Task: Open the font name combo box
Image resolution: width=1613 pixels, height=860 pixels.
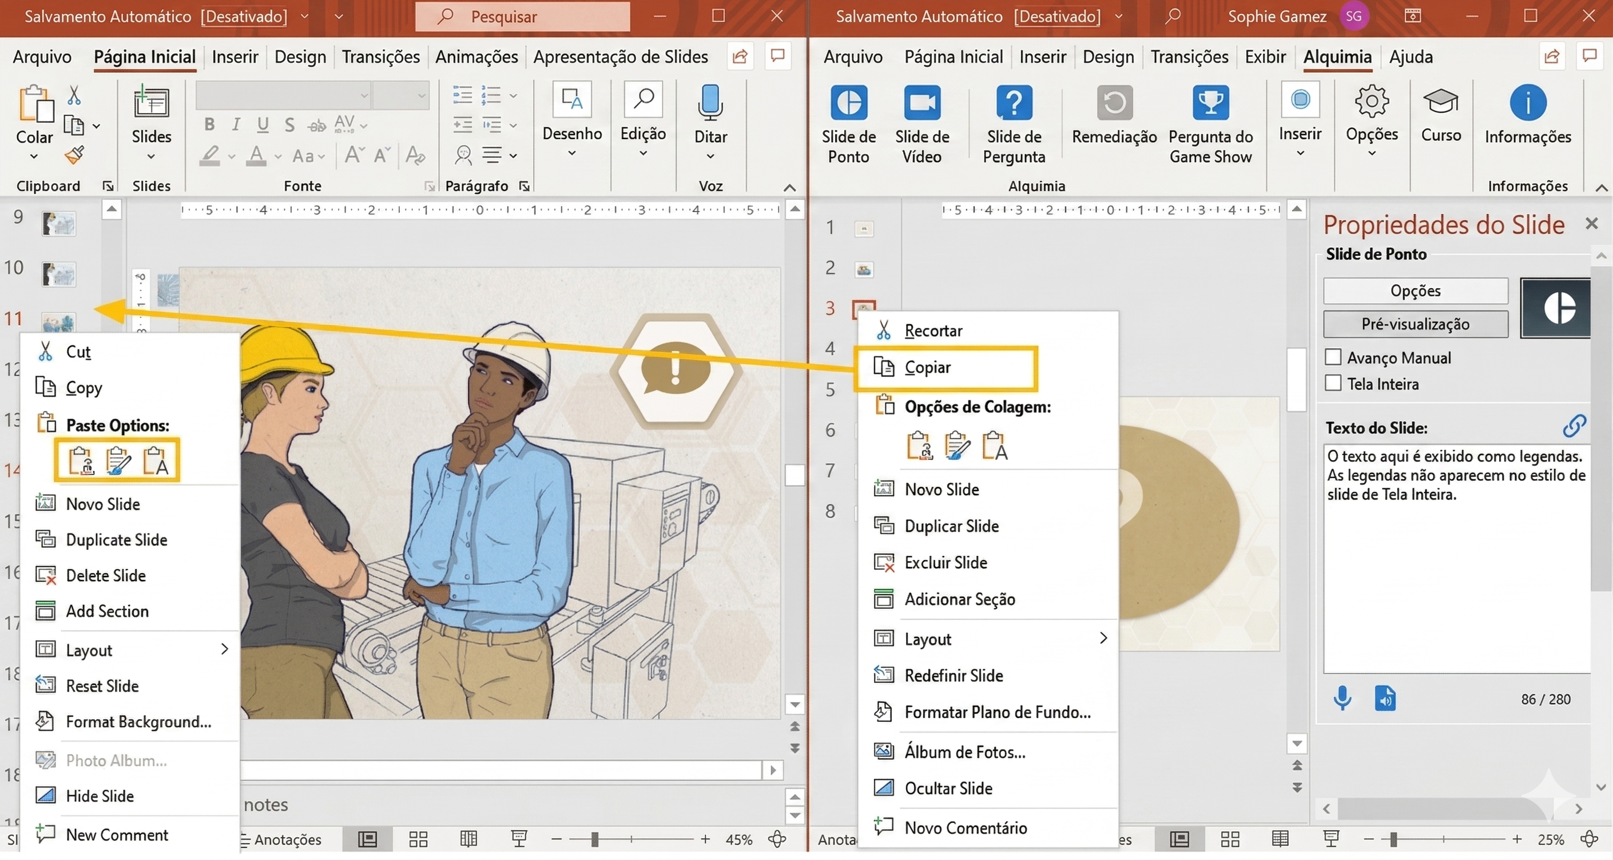Action: [283, 95]
